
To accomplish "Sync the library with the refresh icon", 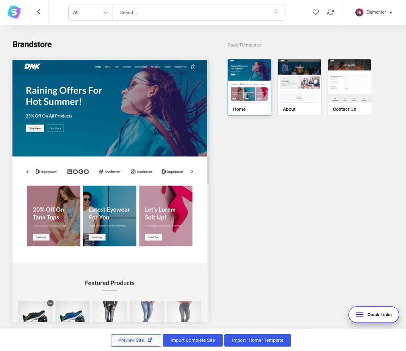I will coord(330,12).
